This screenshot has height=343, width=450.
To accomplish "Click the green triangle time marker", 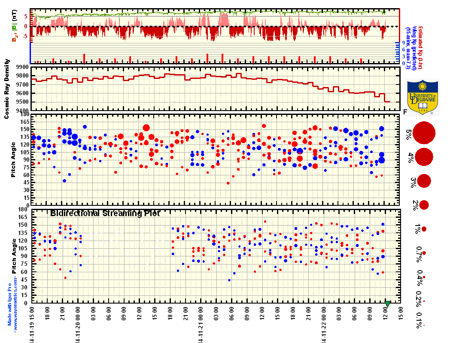I will coord(387,304).
